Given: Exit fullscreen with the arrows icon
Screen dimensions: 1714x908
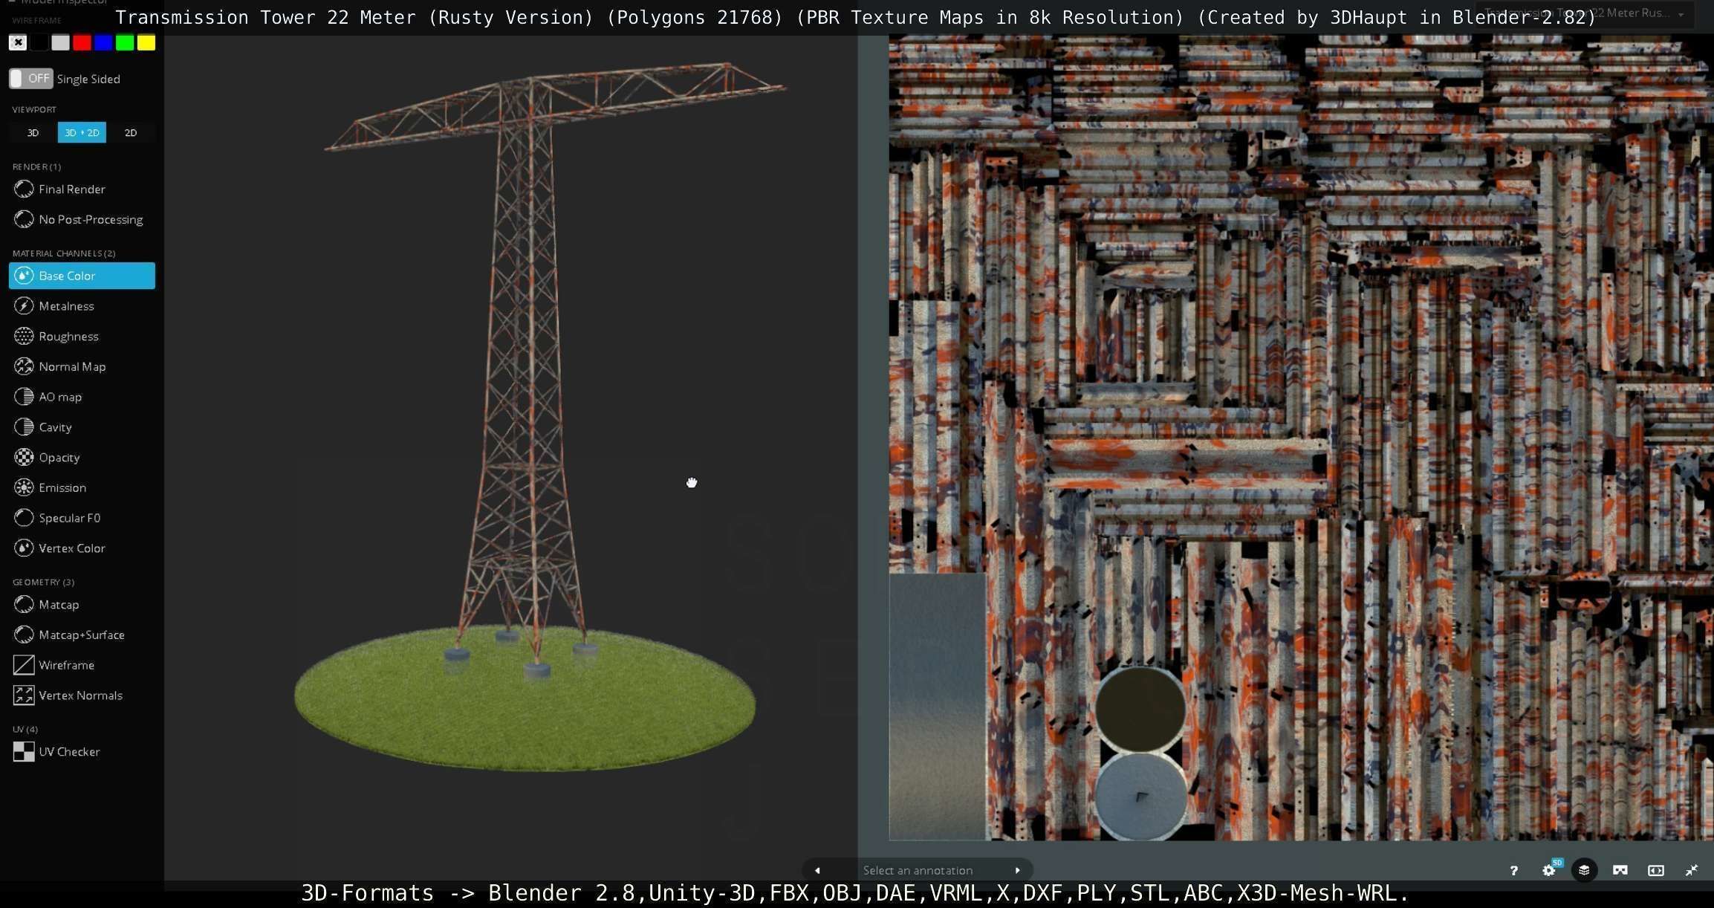Looking at the screenshot, I should 1692,871.
